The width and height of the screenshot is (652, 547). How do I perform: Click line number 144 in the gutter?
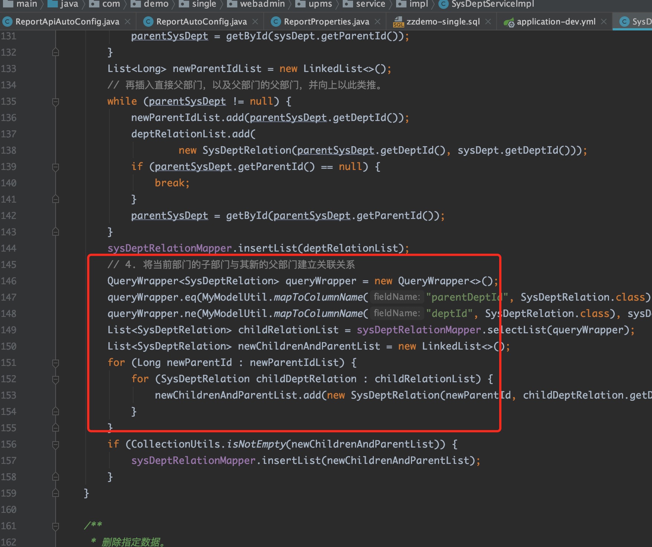9,248
